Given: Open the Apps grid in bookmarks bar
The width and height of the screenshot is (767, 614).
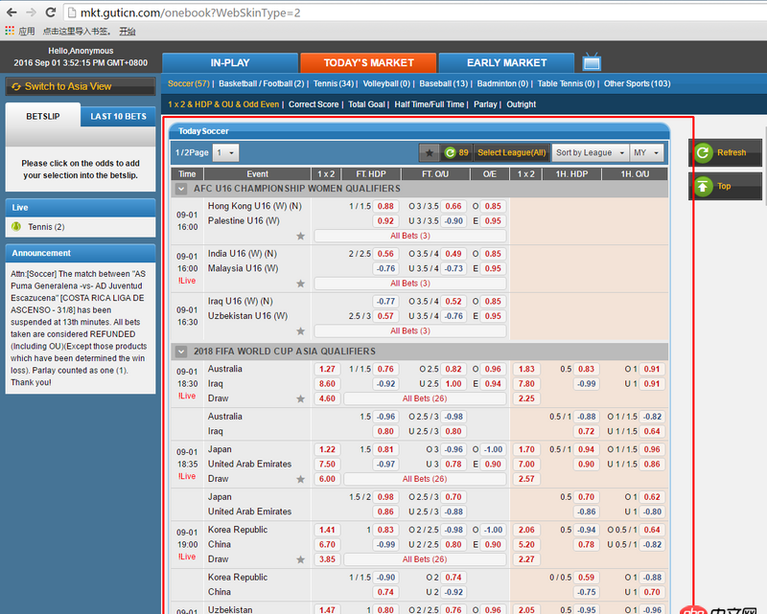Looking at the screenshot, I should 10,31.
